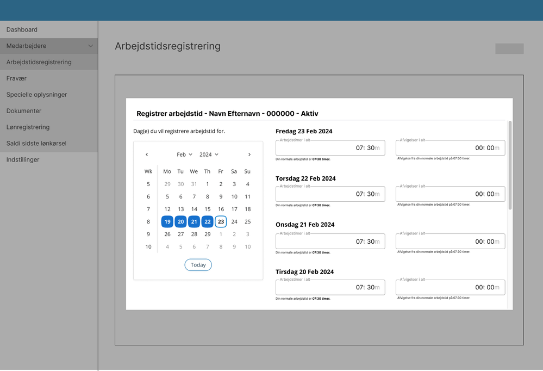Click gray button next to page title

pos(509,48)
